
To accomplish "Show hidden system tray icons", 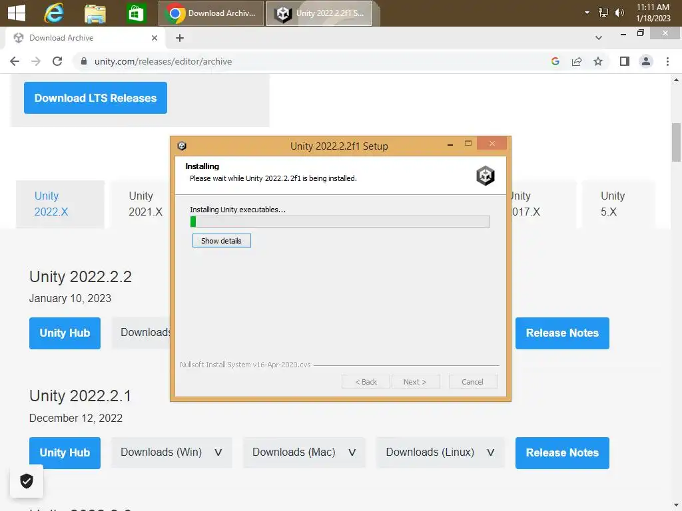I will pyautogui.click(x=587, y=13).
